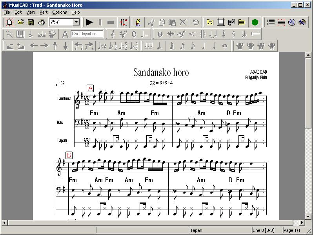
Task: Transpose note up with up arrow
Action: [55, 46]
